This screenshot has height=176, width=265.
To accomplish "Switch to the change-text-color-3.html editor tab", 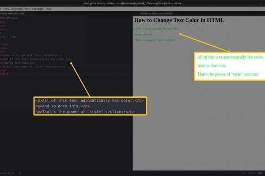I will click(x=13, y=14).
